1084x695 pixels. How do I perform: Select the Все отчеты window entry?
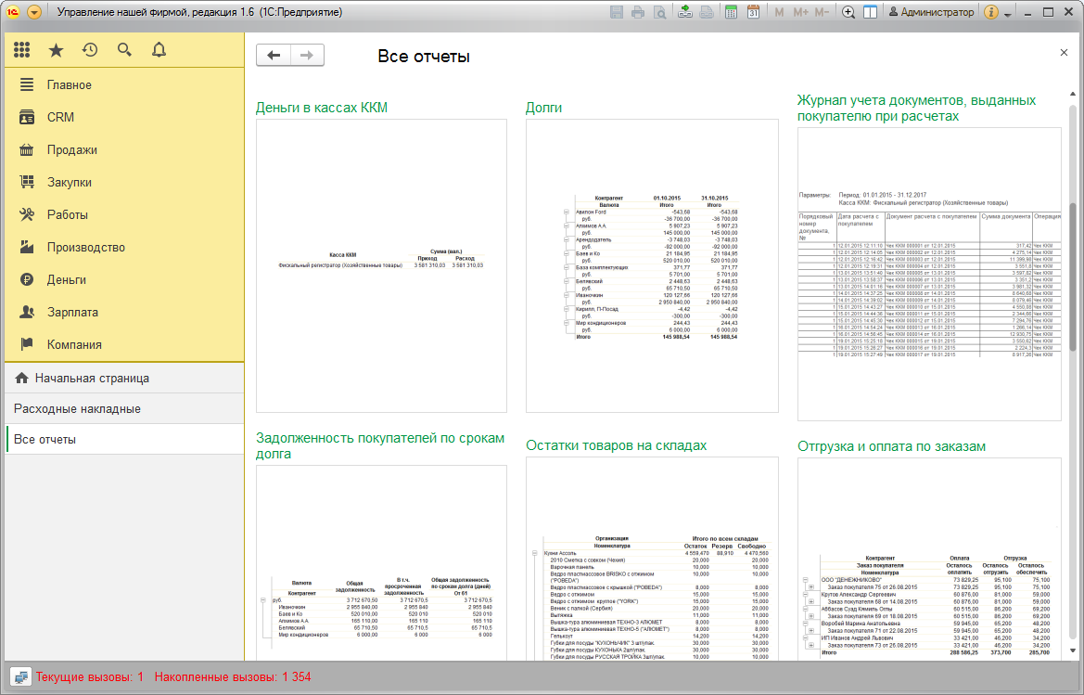[124, 439]
